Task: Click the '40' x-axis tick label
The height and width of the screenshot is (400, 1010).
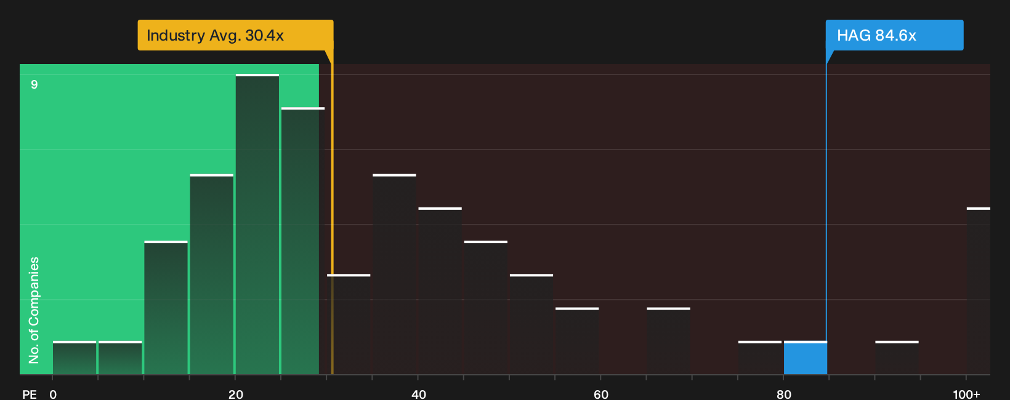Action: coord(419,394)
